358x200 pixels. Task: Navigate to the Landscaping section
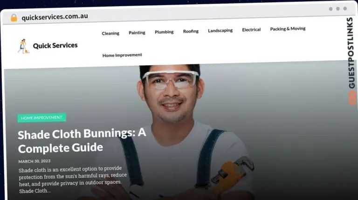pyautogui.click(x=220, y=30)
